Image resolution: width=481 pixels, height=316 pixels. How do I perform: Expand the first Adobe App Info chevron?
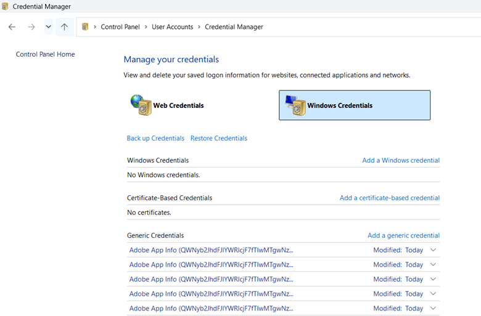[x=433, y=250]
